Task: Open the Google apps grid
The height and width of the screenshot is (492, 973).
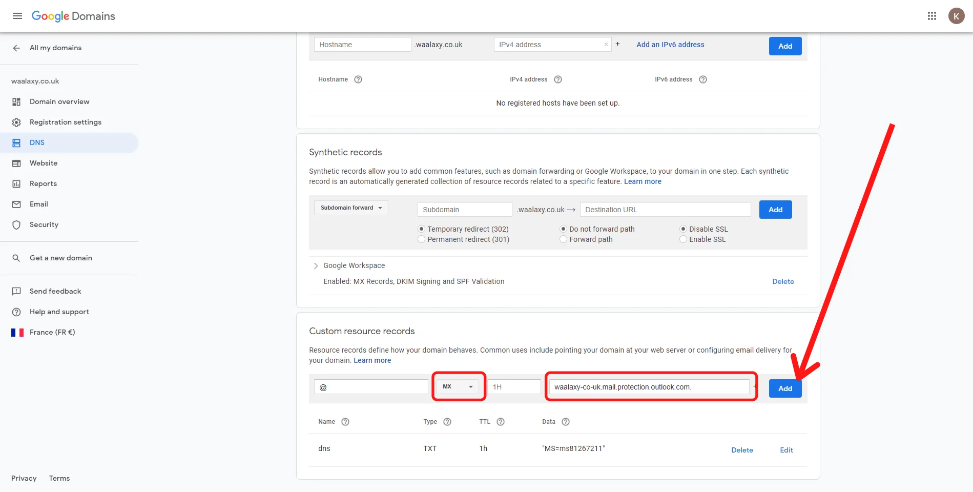Action: pyautogui.click(x=932, y=16)
